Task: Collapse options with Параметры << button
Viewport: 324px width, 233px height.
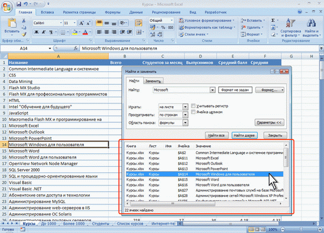Action: click(x=269, y=122)
